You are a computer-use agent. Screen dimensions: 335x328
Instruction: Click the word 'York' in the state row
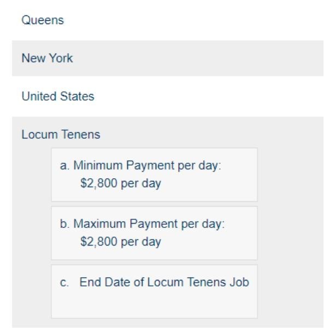tap(61, 58)
